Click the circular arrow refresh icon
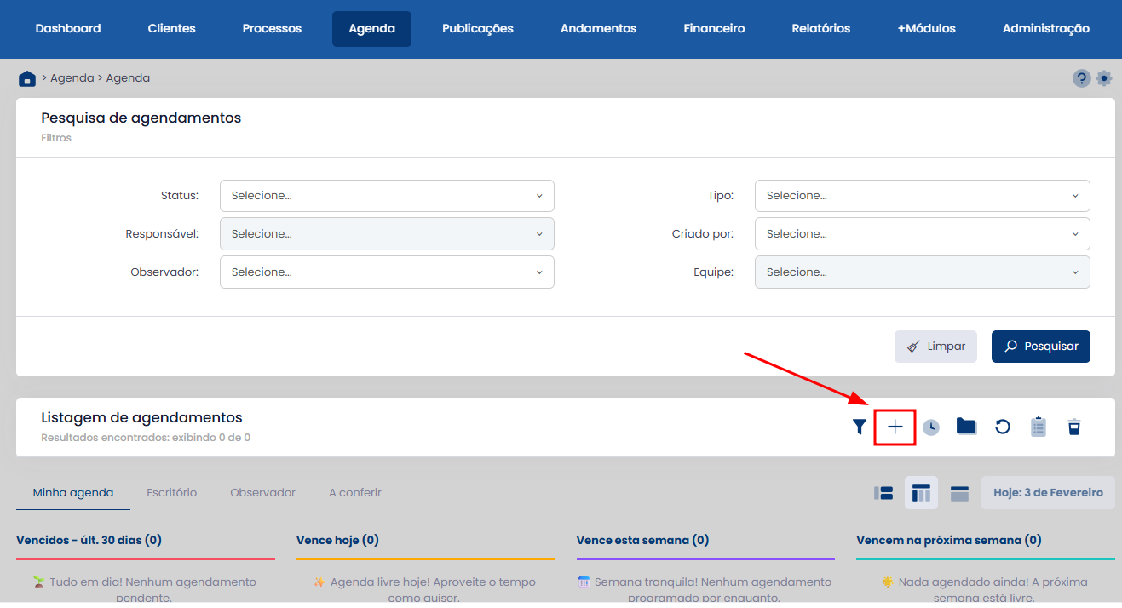Image resolution: width=1122 pixels, height=608 pixels. click(1003, 427)
